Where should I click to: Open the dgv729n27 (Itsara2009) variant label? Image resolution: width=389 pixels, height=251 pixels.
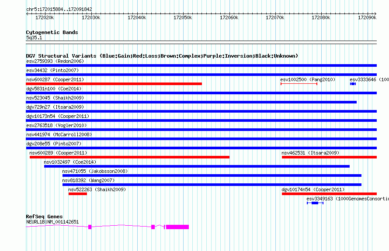[x=55, y=107]
